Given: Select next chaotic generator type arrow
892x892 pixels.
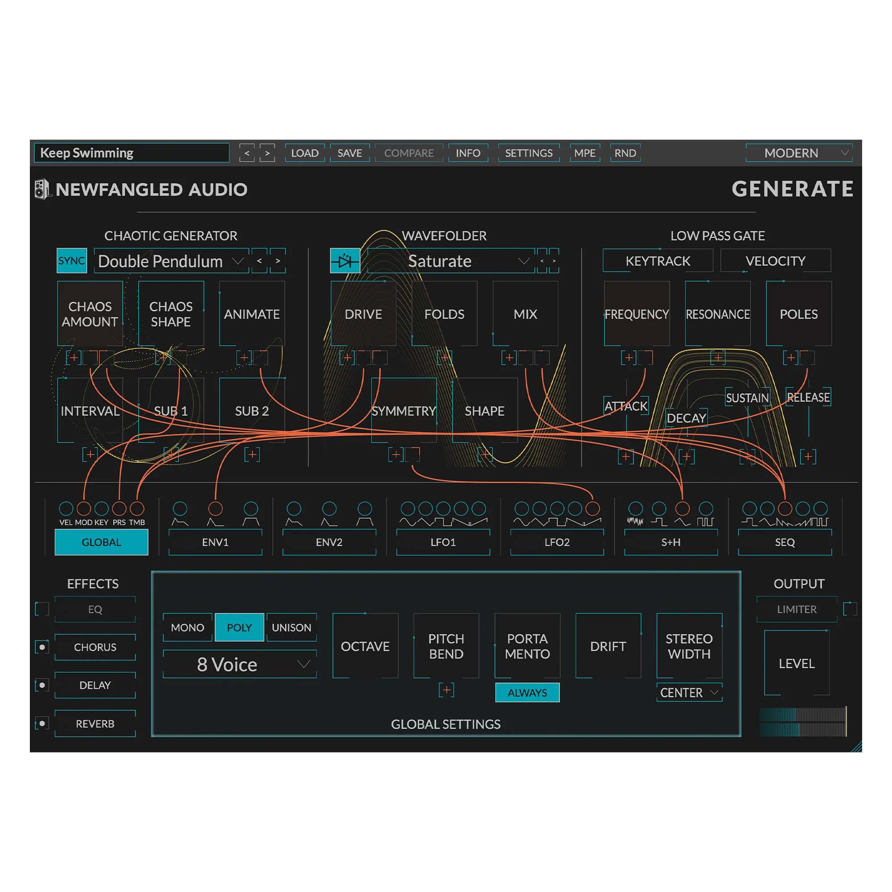Looking at the screenshot, I should point(277,261).
